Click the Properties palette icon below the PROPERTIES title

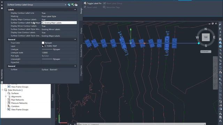2,82
